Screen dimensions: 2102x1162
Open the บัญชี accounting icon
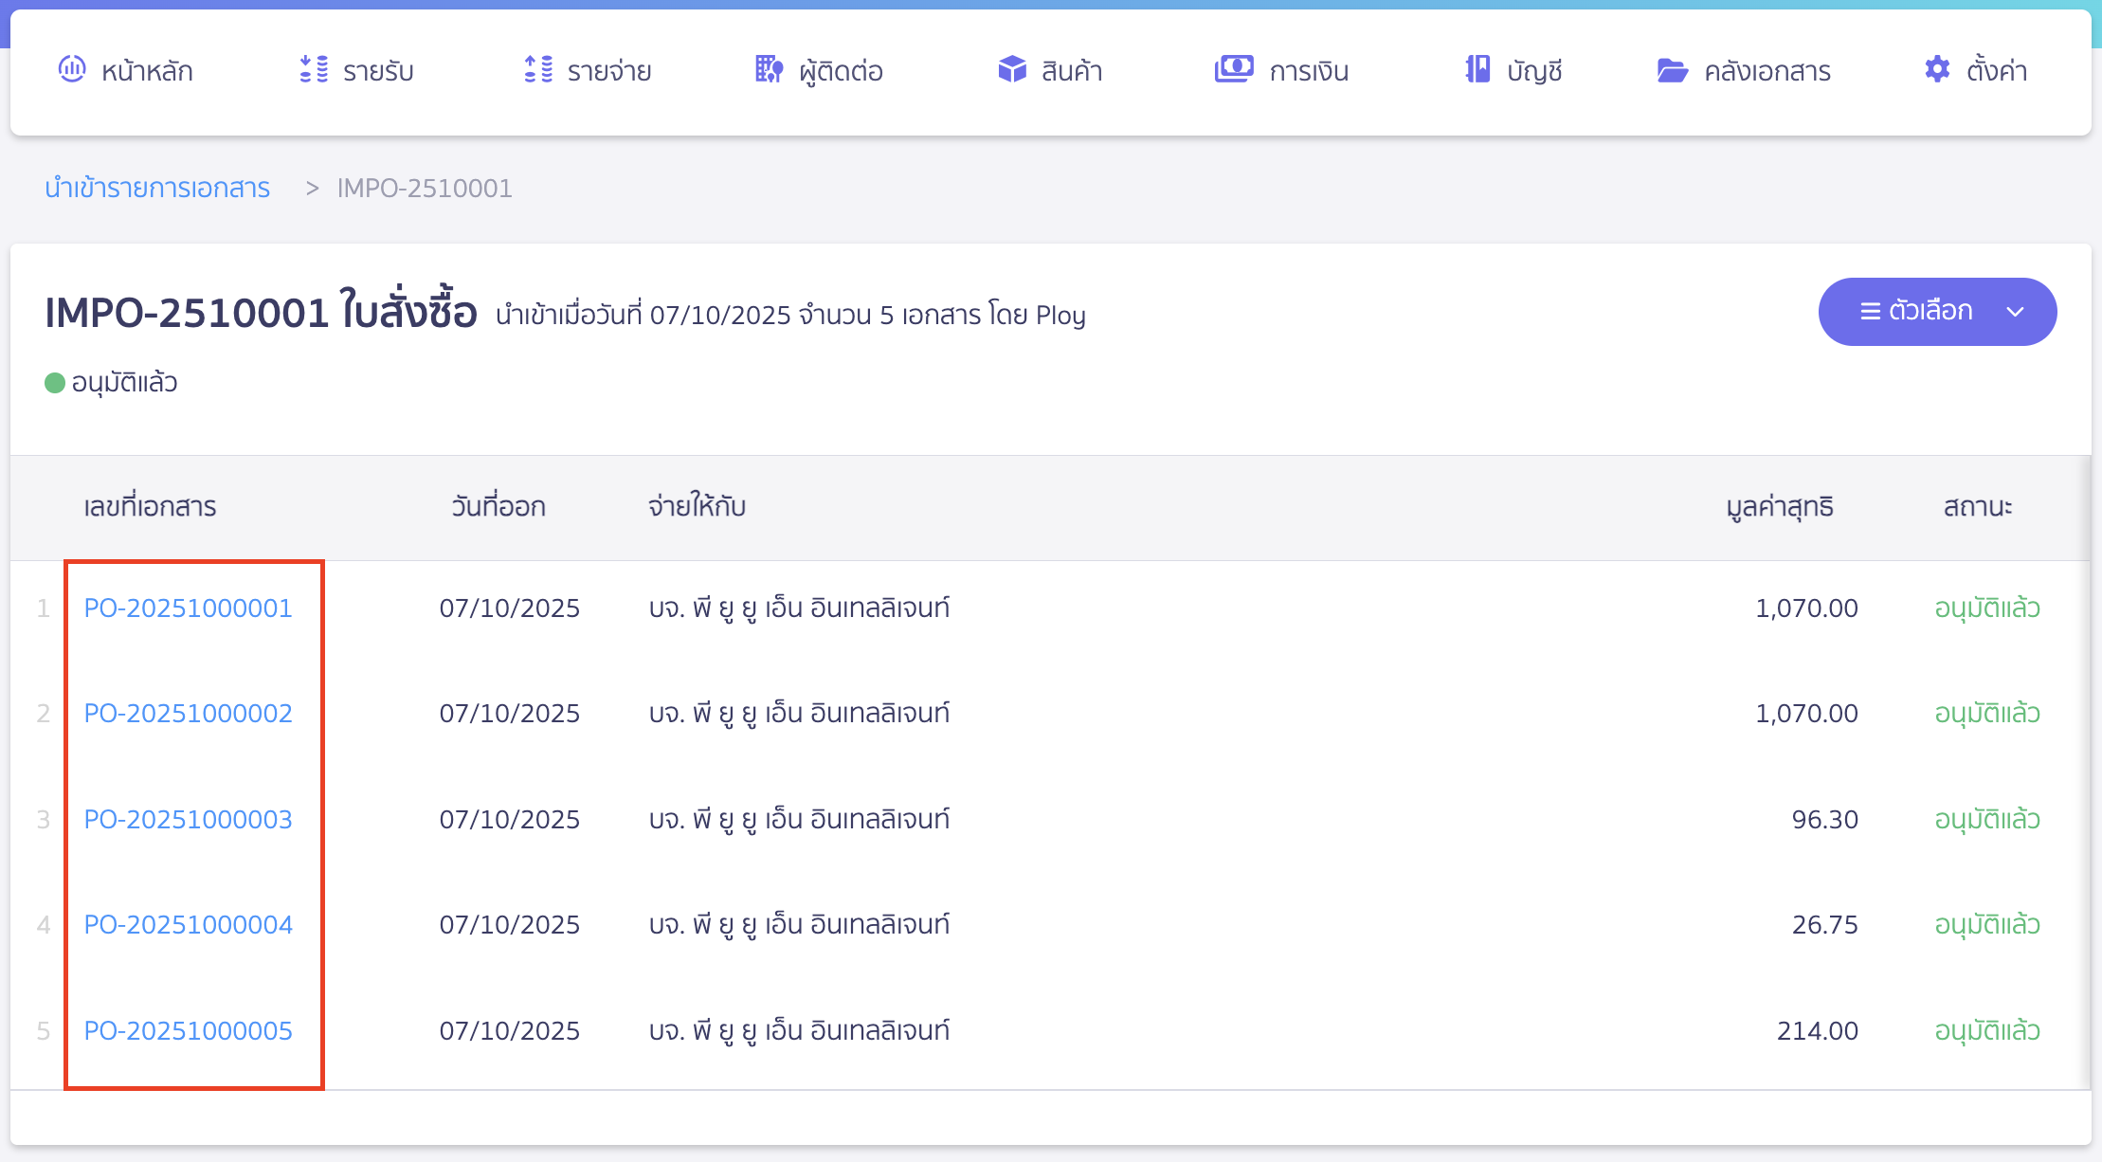pos(1477,69)
